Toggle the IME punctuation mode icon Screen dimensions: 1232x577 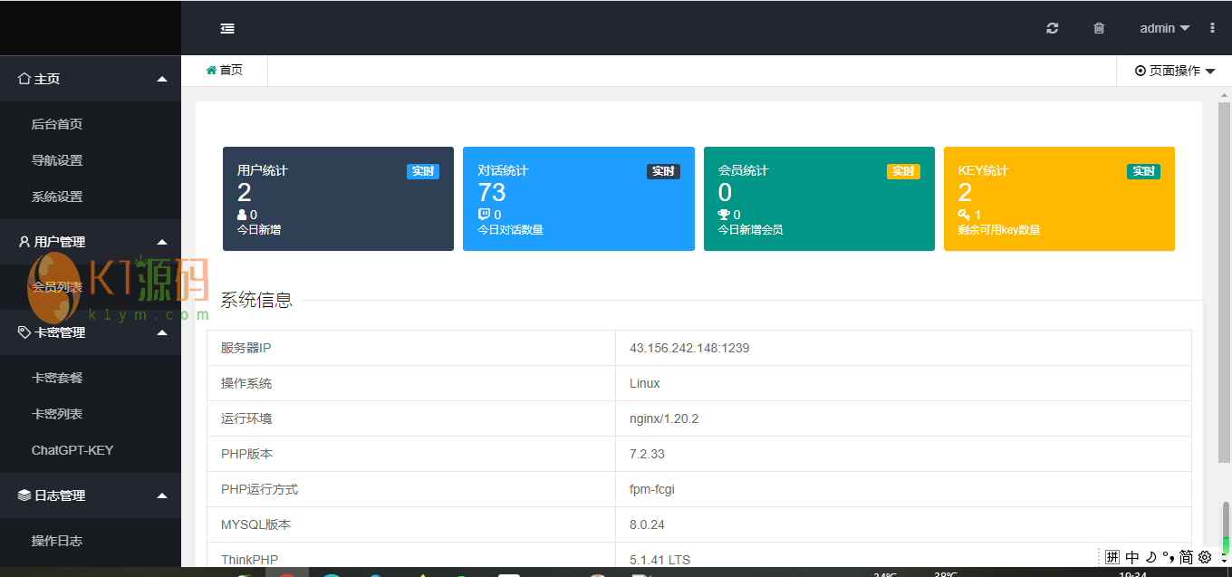coord(1169,557)
